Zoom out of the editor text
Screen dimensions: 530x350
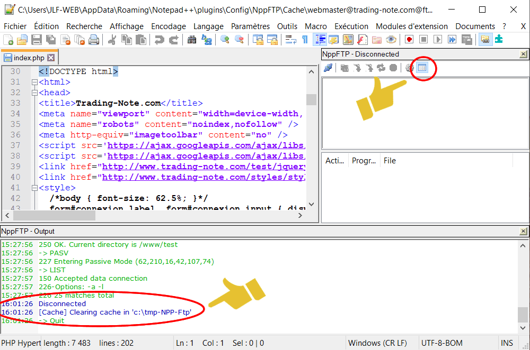pyautogui.click(x=239, y=40)
